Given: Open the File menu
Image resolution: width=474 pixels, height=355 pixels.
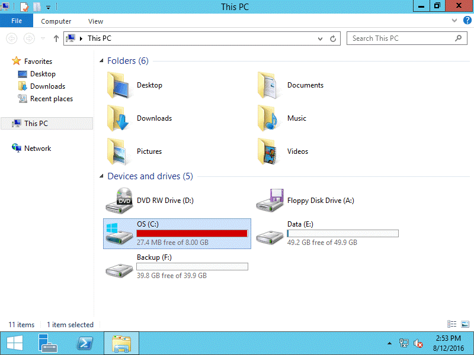Looking at the screenshot, I should click(x=17, y=20).
